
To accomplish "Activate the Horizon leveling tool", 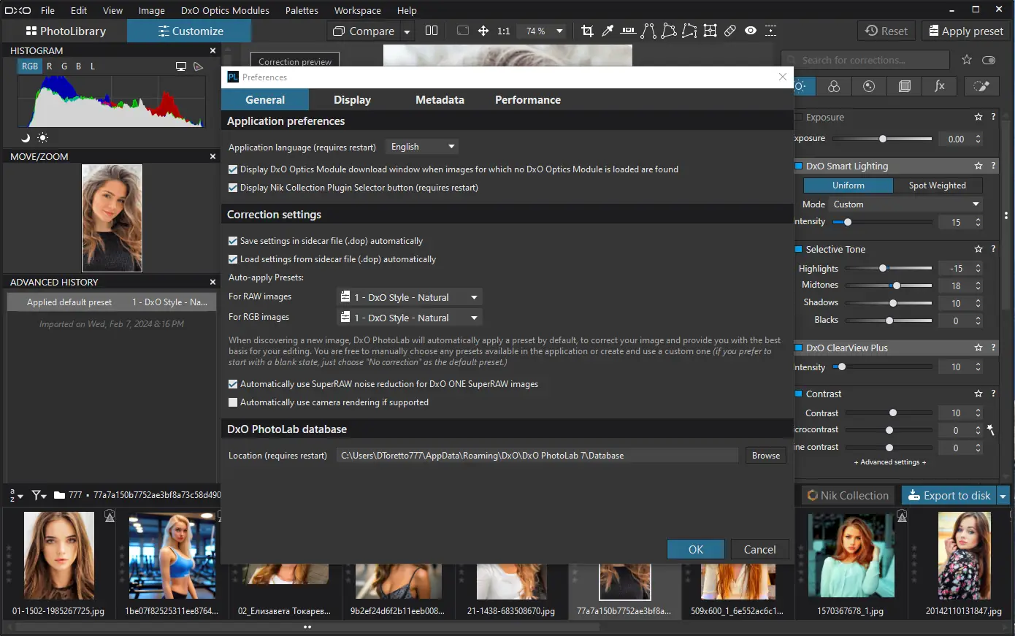I will click(628, 31).
